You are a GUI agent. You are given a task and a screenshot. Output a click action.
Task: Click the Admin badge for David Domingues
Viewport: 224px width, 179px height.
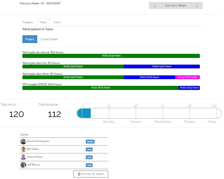click(x=90, y=141)
